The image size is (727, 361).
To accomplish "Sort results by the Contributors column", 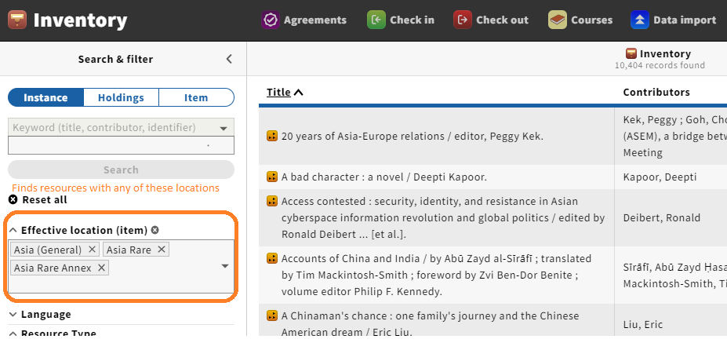I will (x=656, y=92).
